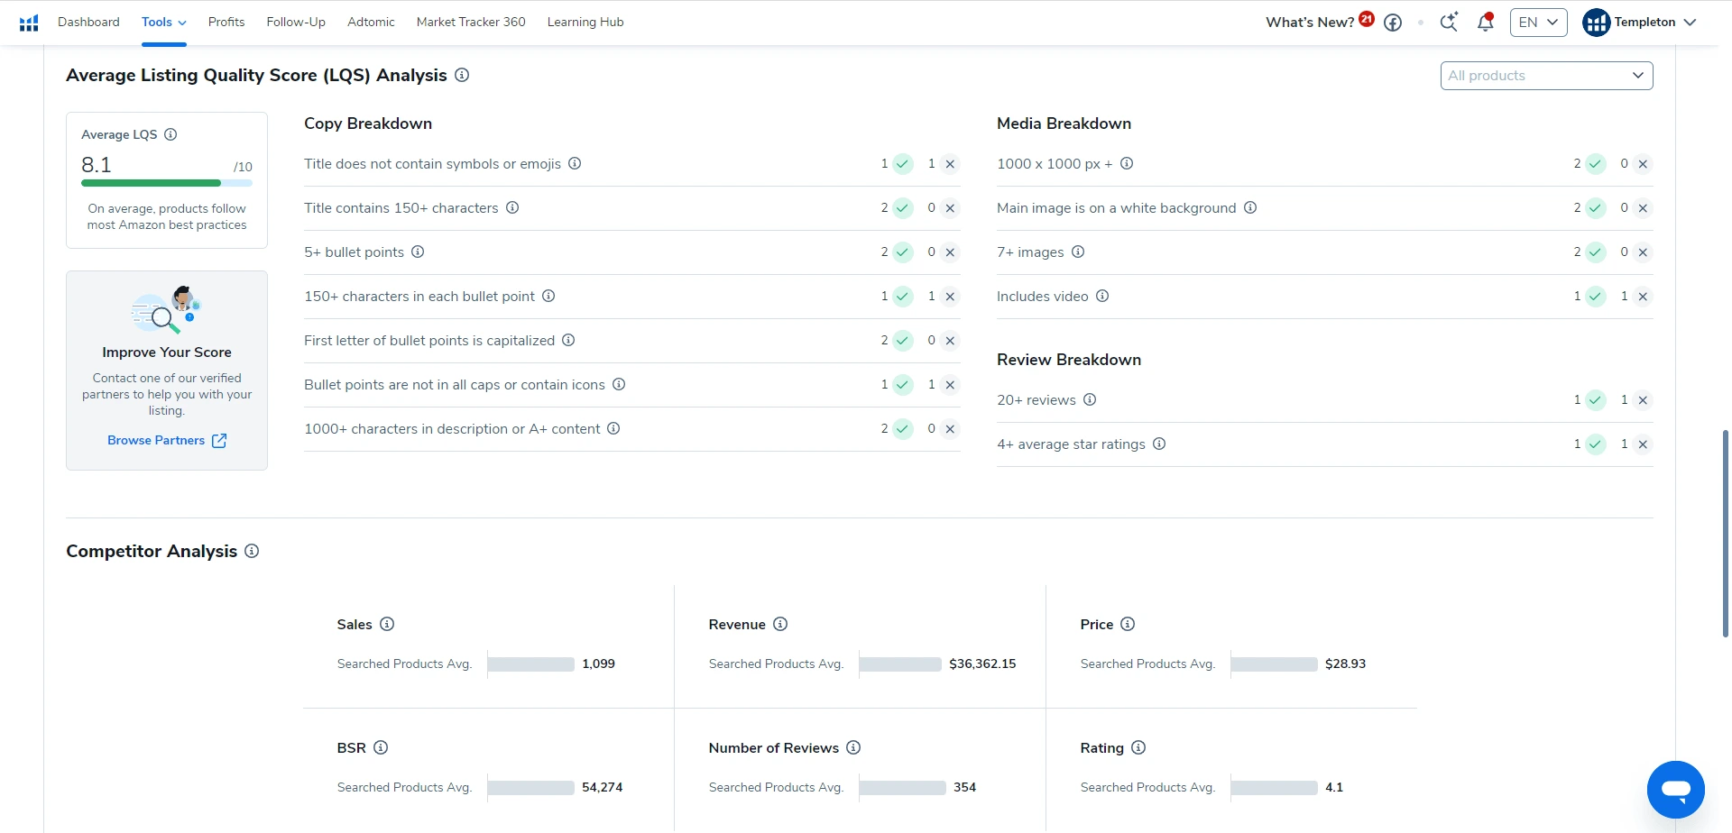This screenshot has width=1732, height=833.
Task: Expand the EN language selector
Action: pyautogui.click(x=1538, y=23)
